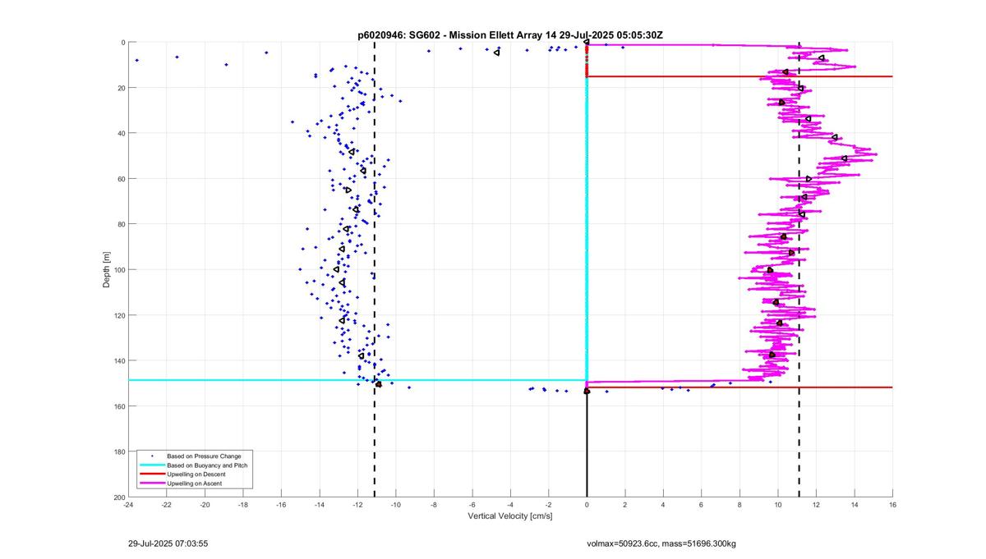Click x-axis tick label '10'
The height and width of the screenshot is (559, 986).
[777, 506]
